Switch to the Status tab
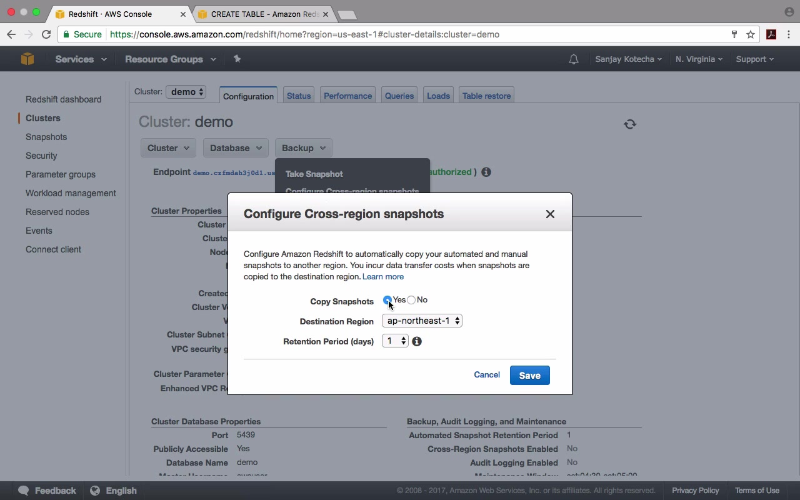 (x=299, y=96)
